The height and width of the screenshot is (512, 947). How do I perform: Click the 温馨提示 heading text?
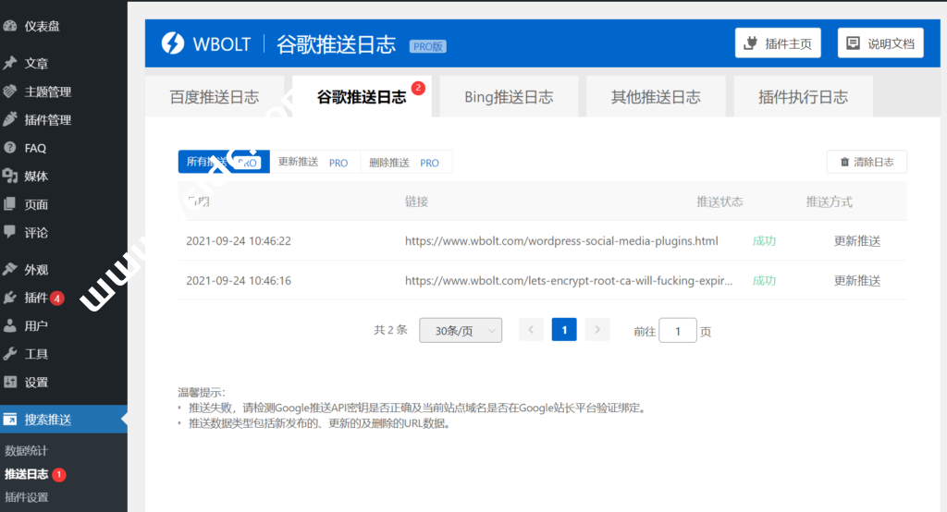[x=201, y=393]
